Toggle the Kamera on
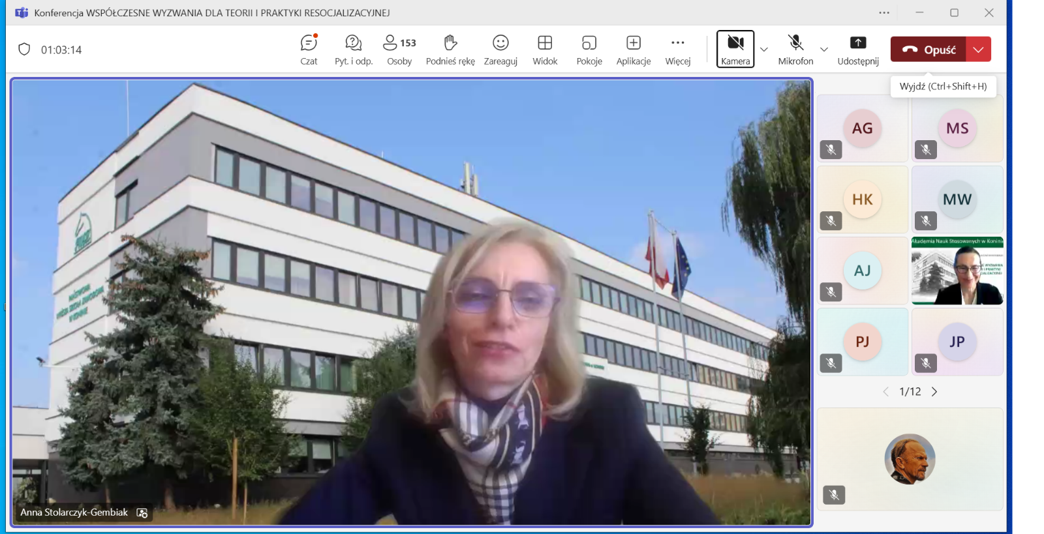This screenshot has width=1044, height=534. coord(735,49)
